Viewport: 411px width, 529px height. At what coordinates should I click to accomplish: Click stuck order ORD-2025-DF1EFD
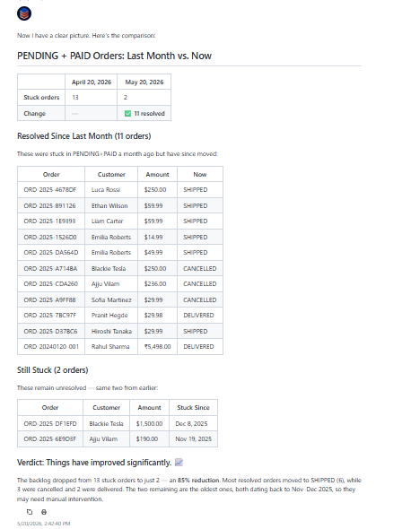pyautogui.click(x=50, y=423)
